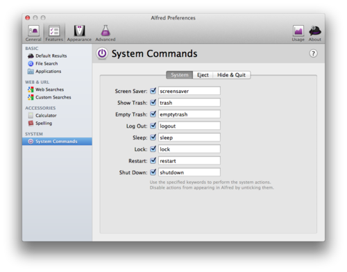
Task: Toggle the Sleep checkbox
Action: [x=153, y=137]
